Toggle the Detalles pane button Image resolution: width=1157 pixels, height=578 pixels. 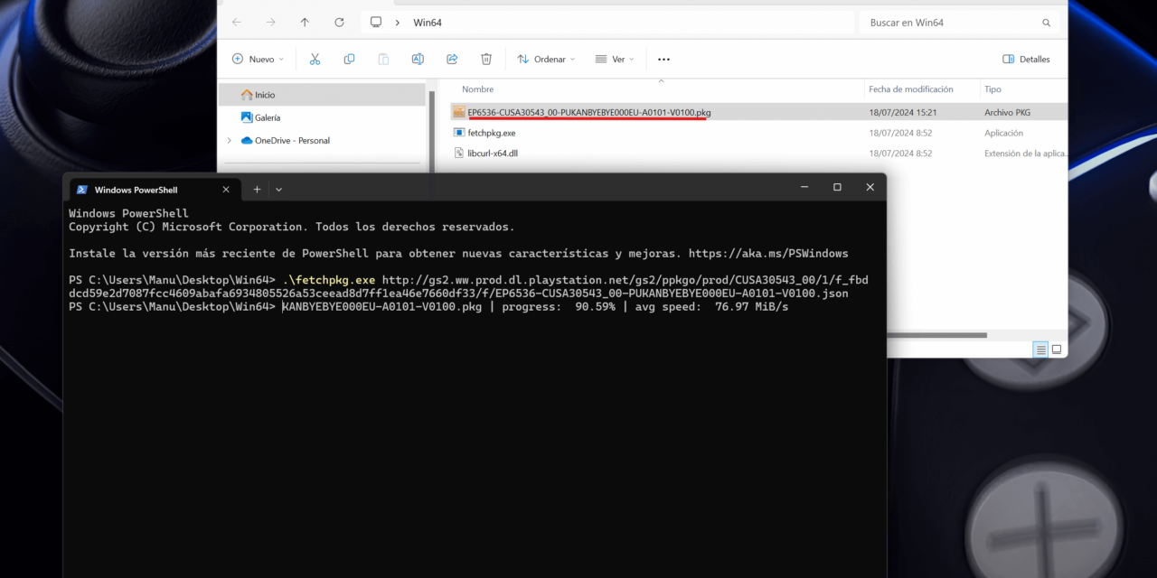coord(1026,59)
